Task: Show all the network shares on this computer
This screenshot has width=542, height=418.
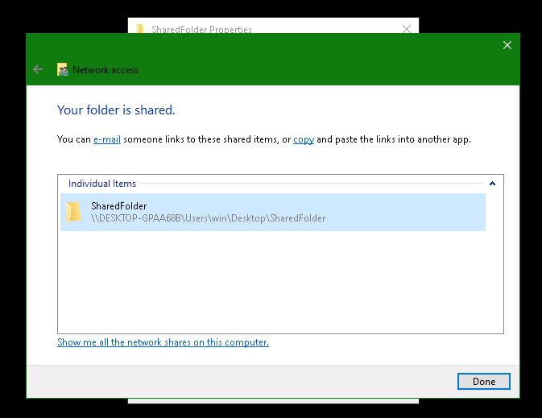Action: (163, 342)
